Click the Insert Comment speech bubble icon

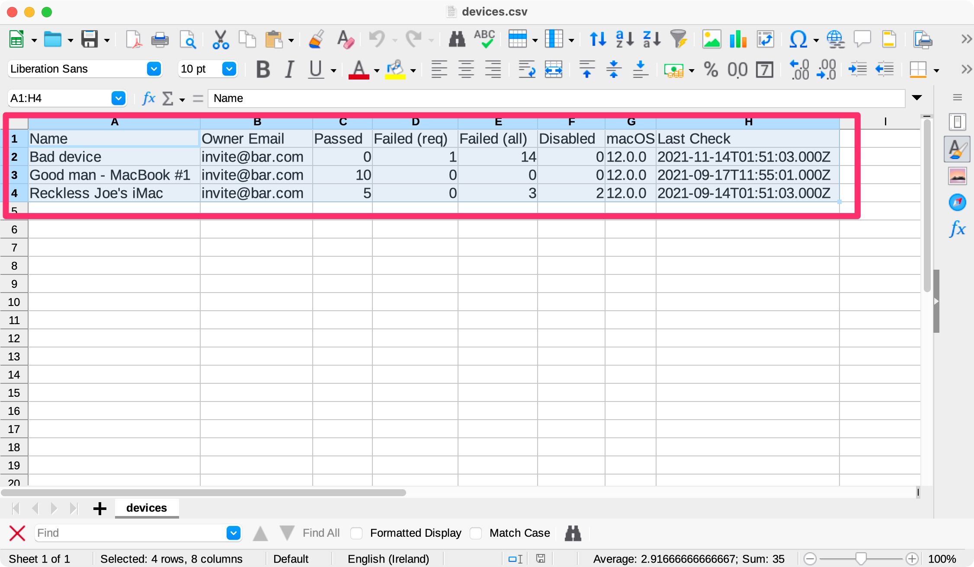click(x=862, y=40)
